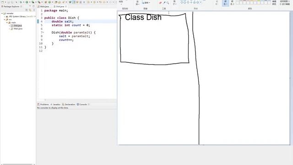293x165 pixels.
Task: Click the Color 1 button in Paint
Action: 226,3
